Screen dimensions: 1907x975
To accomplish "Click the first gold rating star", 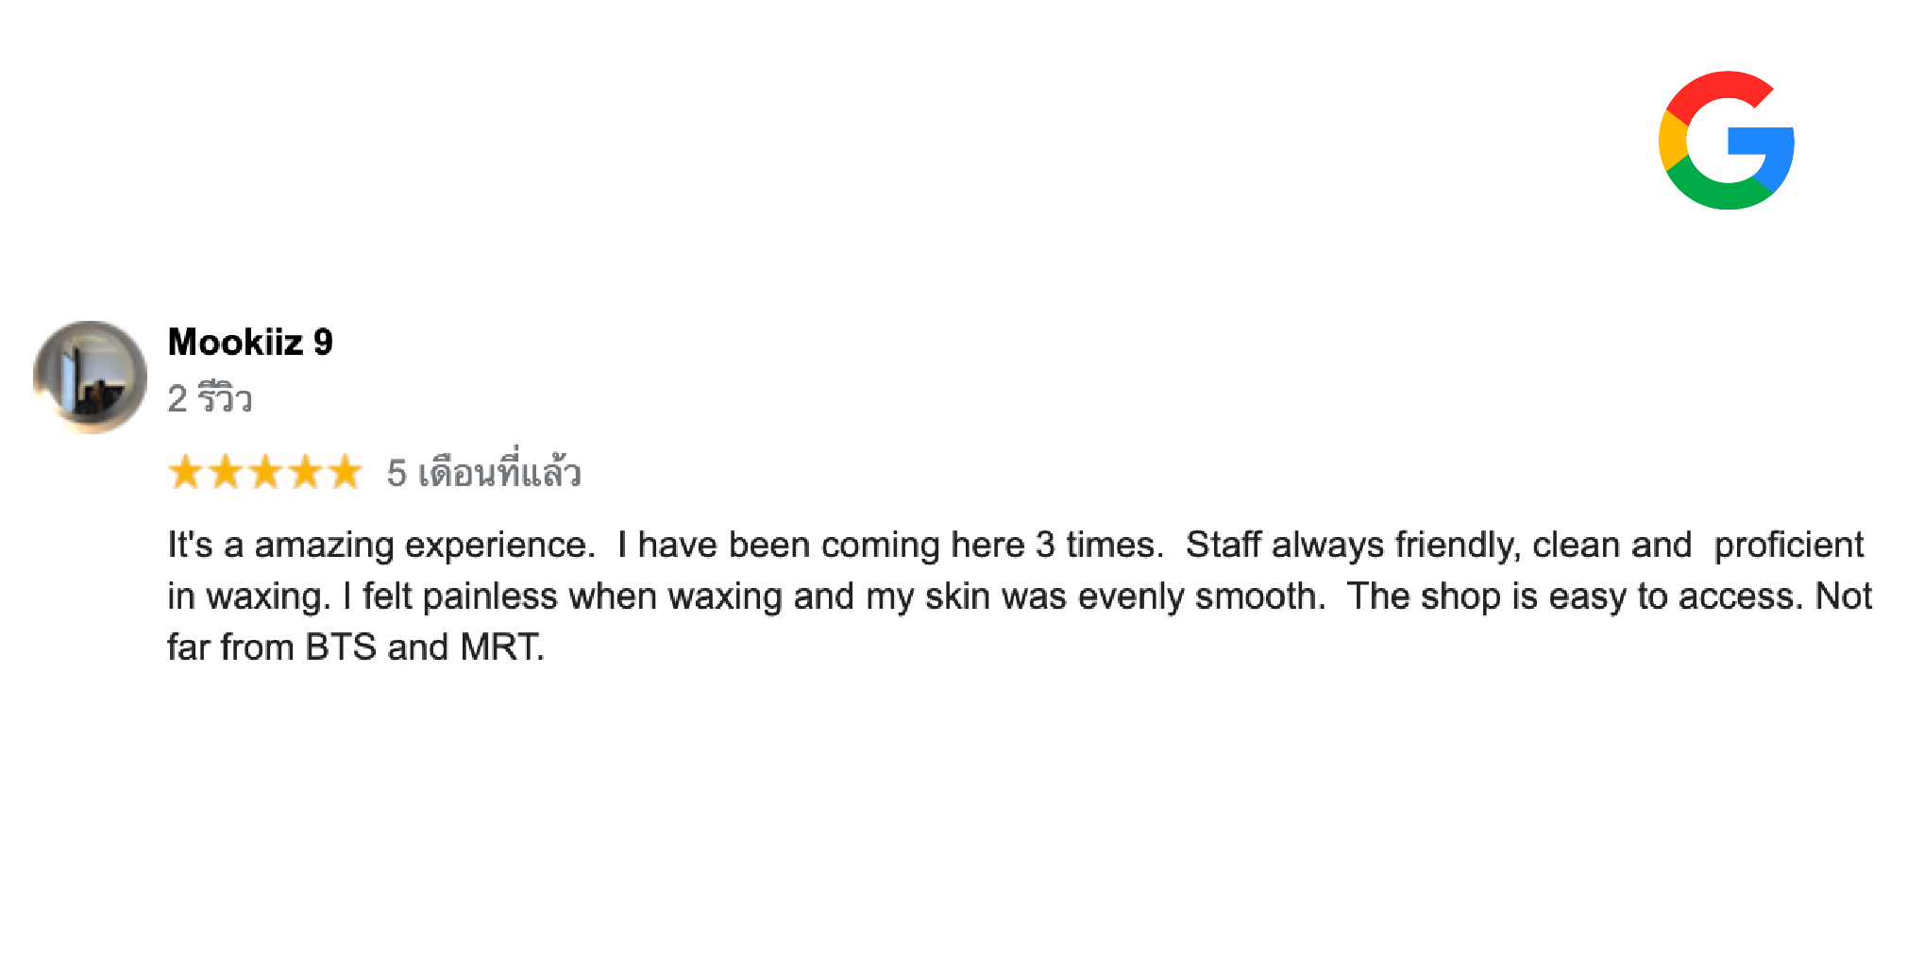I will pyautogui.click(x=185, y=472).
